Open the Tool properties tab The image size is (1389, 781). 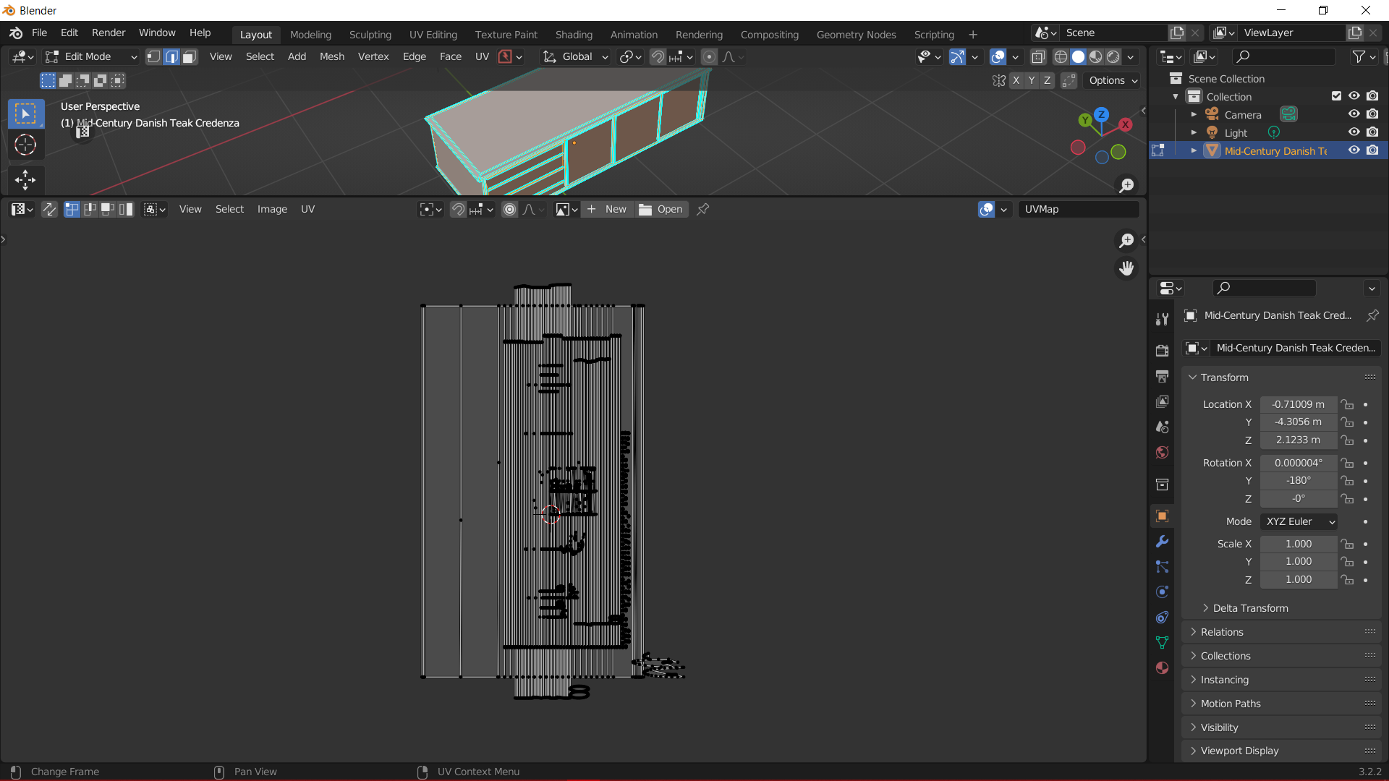click(1162, 319)
